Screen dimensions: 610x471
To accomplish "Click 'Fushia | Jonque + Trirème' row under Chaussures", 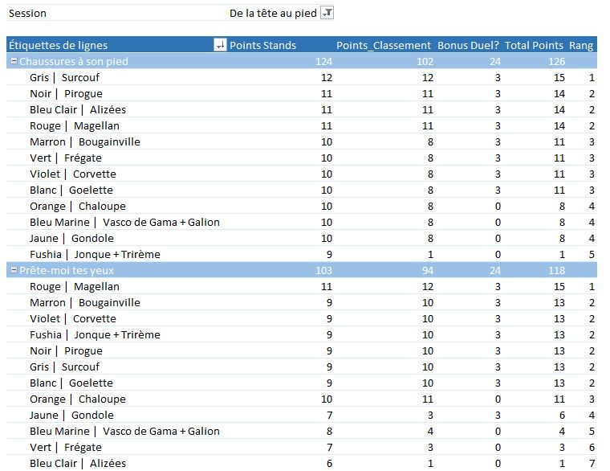I will click(95, 254).
